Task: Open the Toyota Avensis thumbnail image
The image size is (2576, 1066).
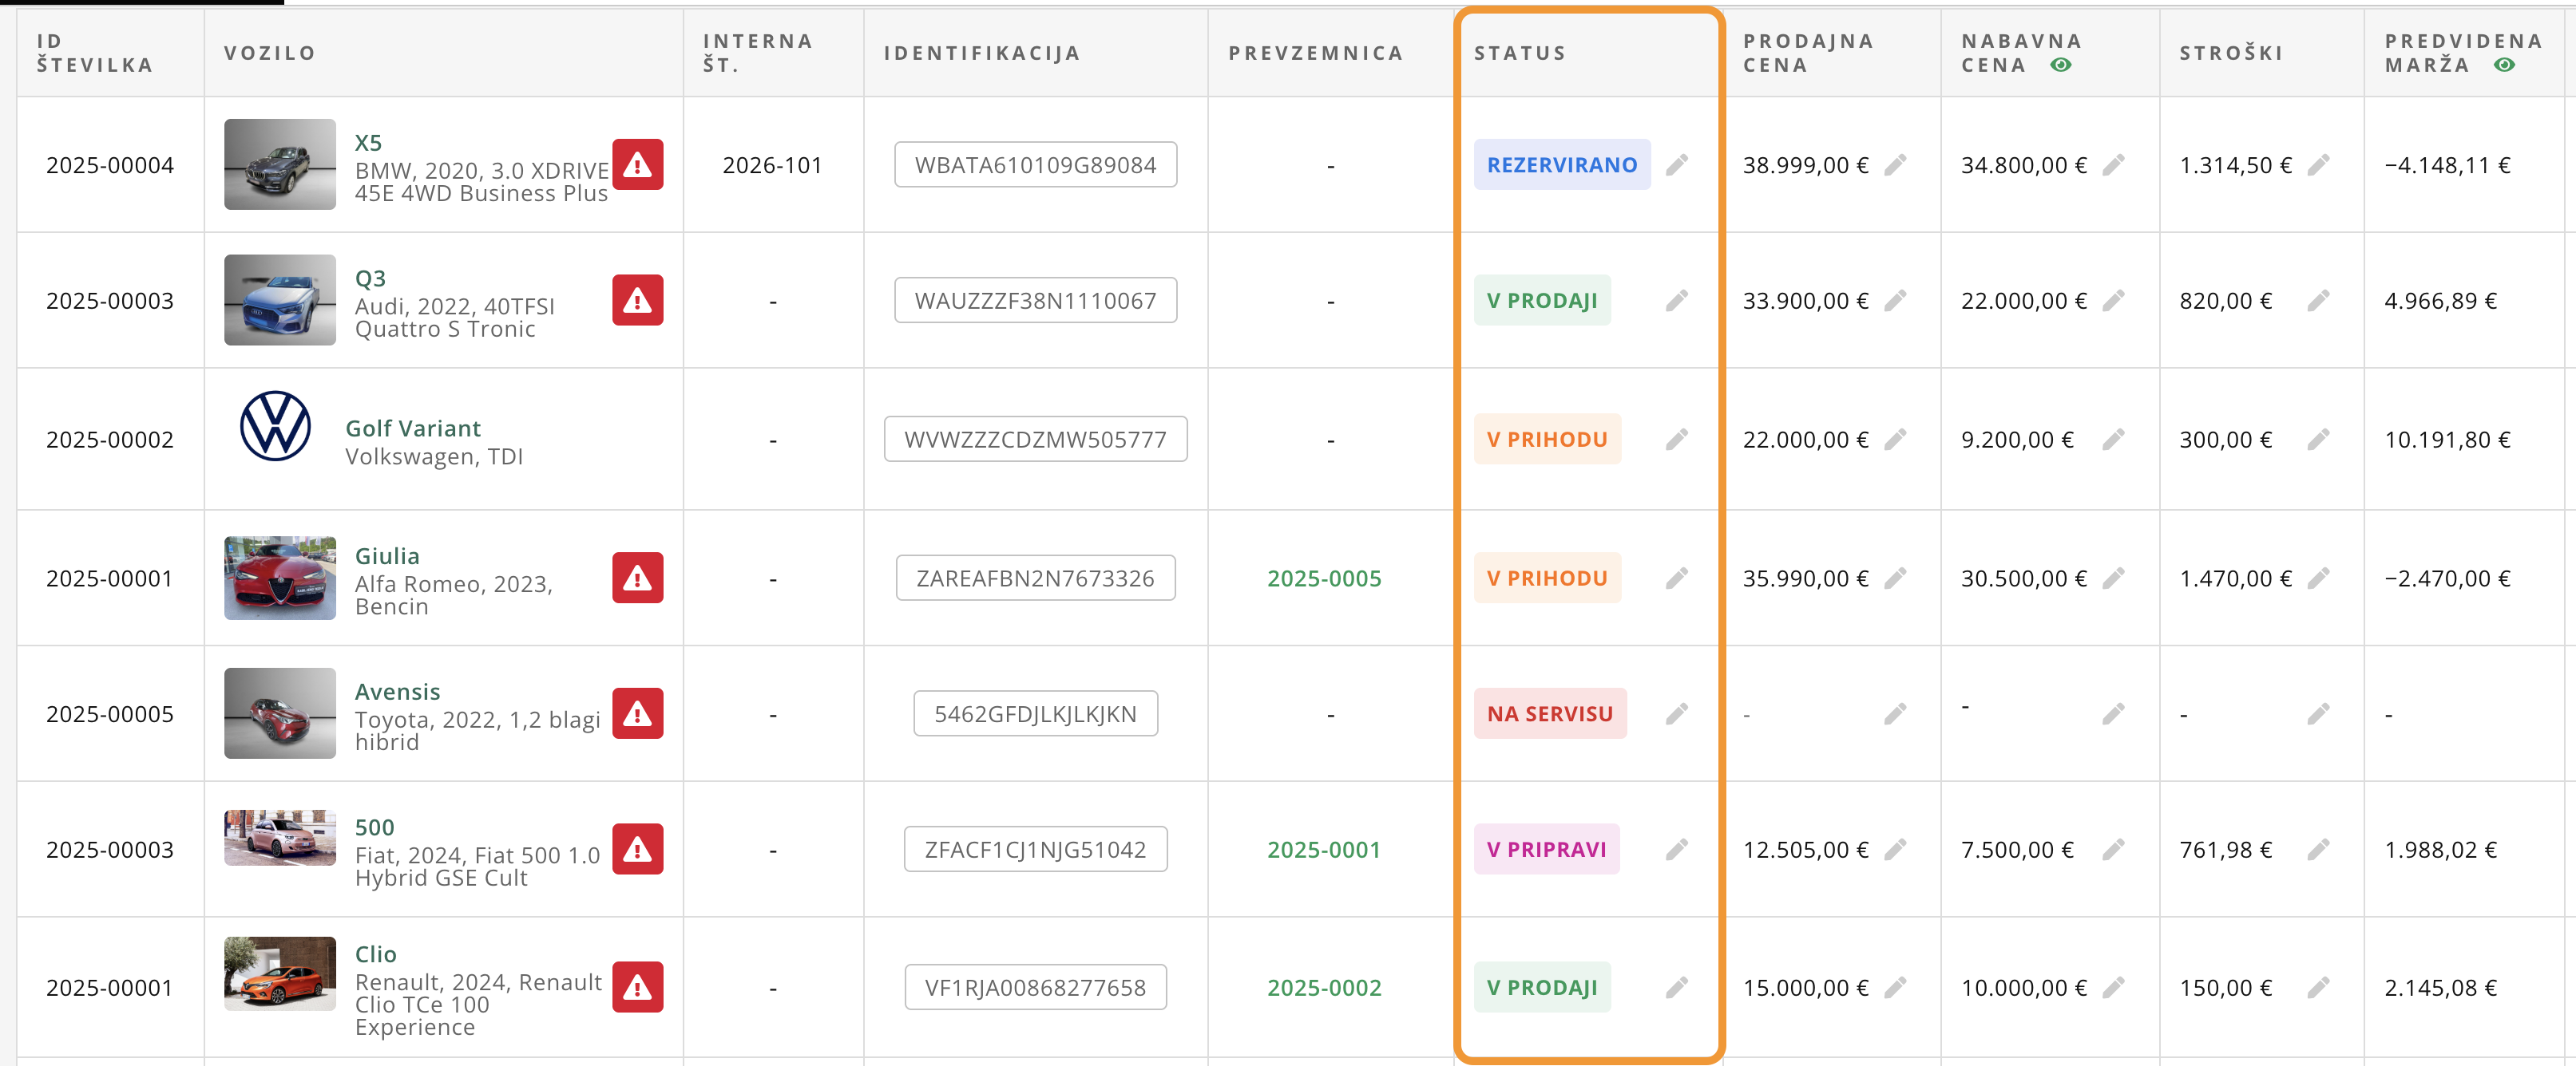Action: 280,713
